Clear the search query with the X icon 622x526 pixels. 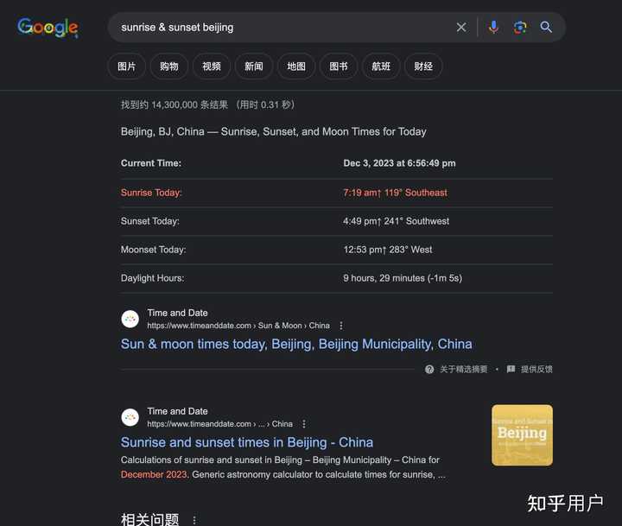(x=461, y=28)
